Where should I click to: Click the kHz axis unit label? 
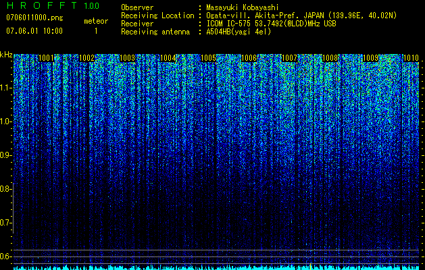6,55
